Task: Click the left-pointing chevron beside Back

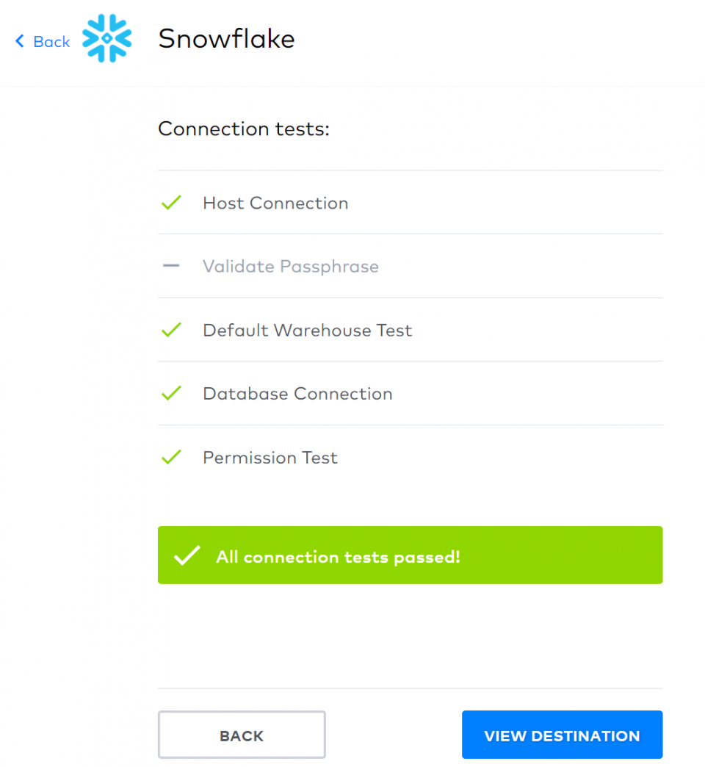Action: pos(18,42)
